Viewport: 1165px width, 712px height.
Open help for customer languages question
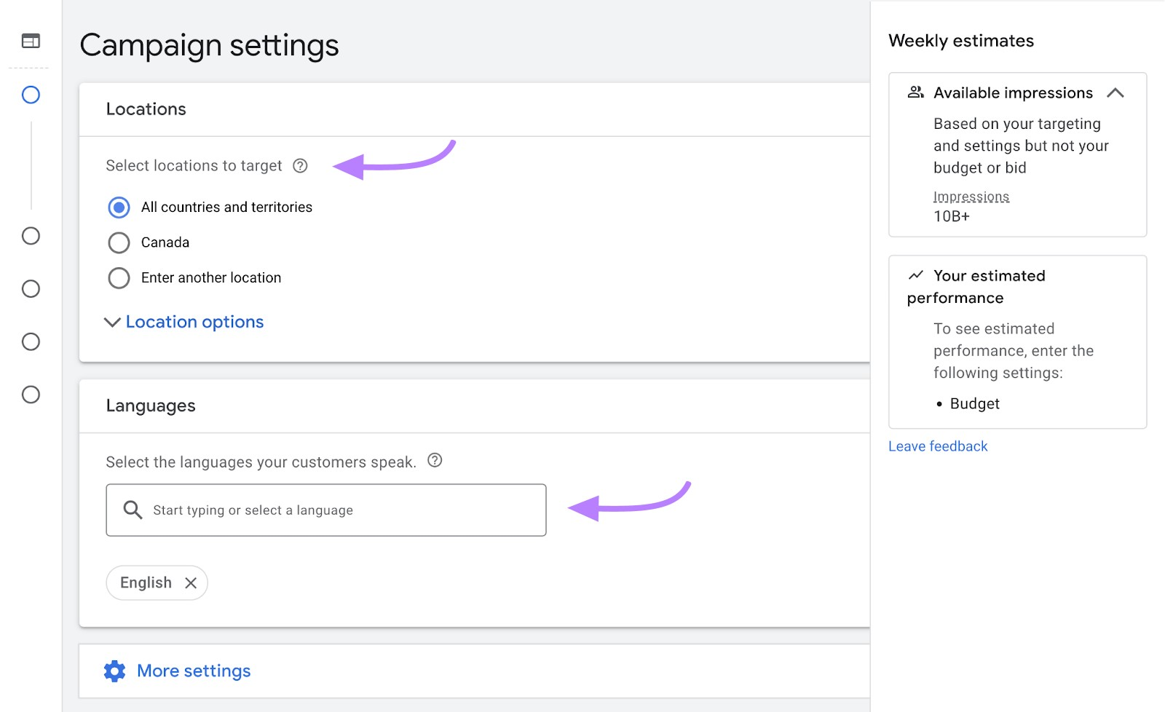[x=435, y=461]
